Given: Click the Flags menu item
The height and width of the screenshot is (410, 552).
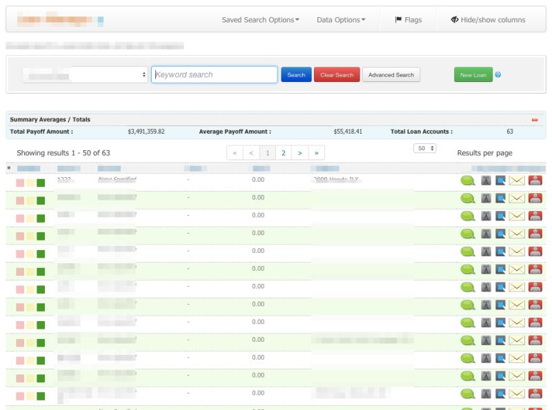Looking at the screenshot, I should 411,19.
